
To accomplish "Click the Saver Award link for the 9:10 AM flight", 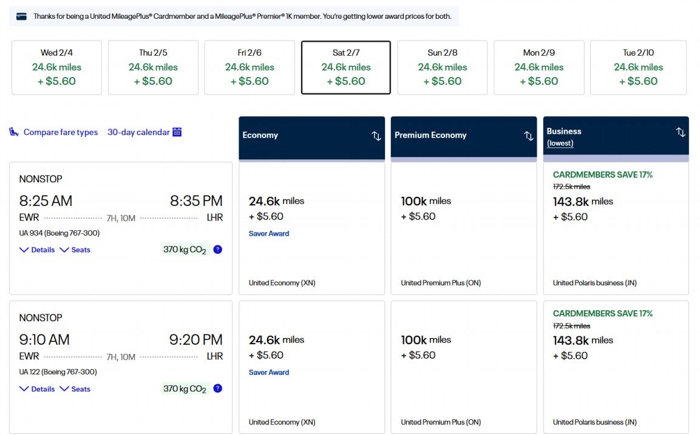I will 268,372.
